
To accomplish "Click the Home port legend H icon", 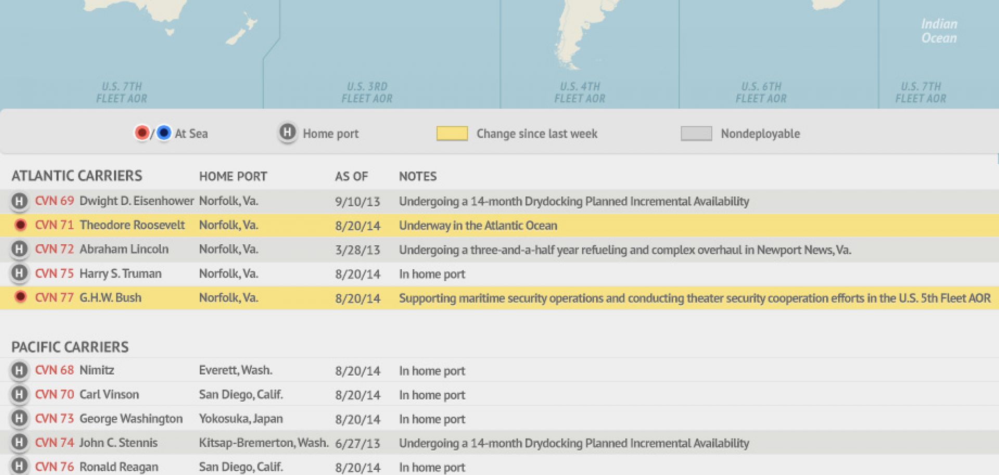I will coord(287,133).
